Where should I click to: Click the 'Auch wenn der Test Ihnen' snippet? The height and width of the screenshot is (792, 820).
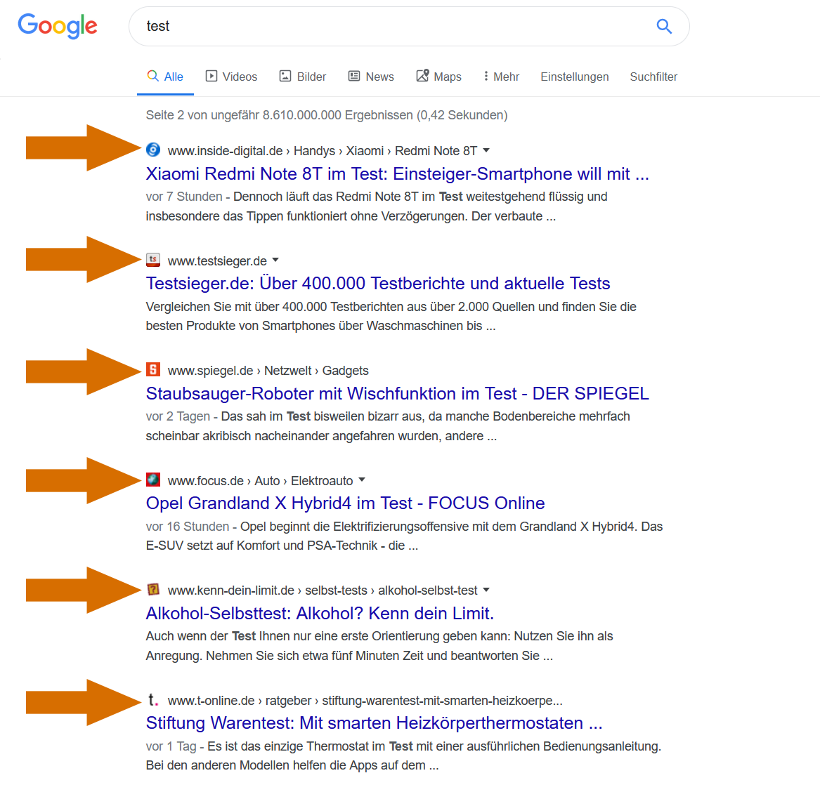coord(379,646)
